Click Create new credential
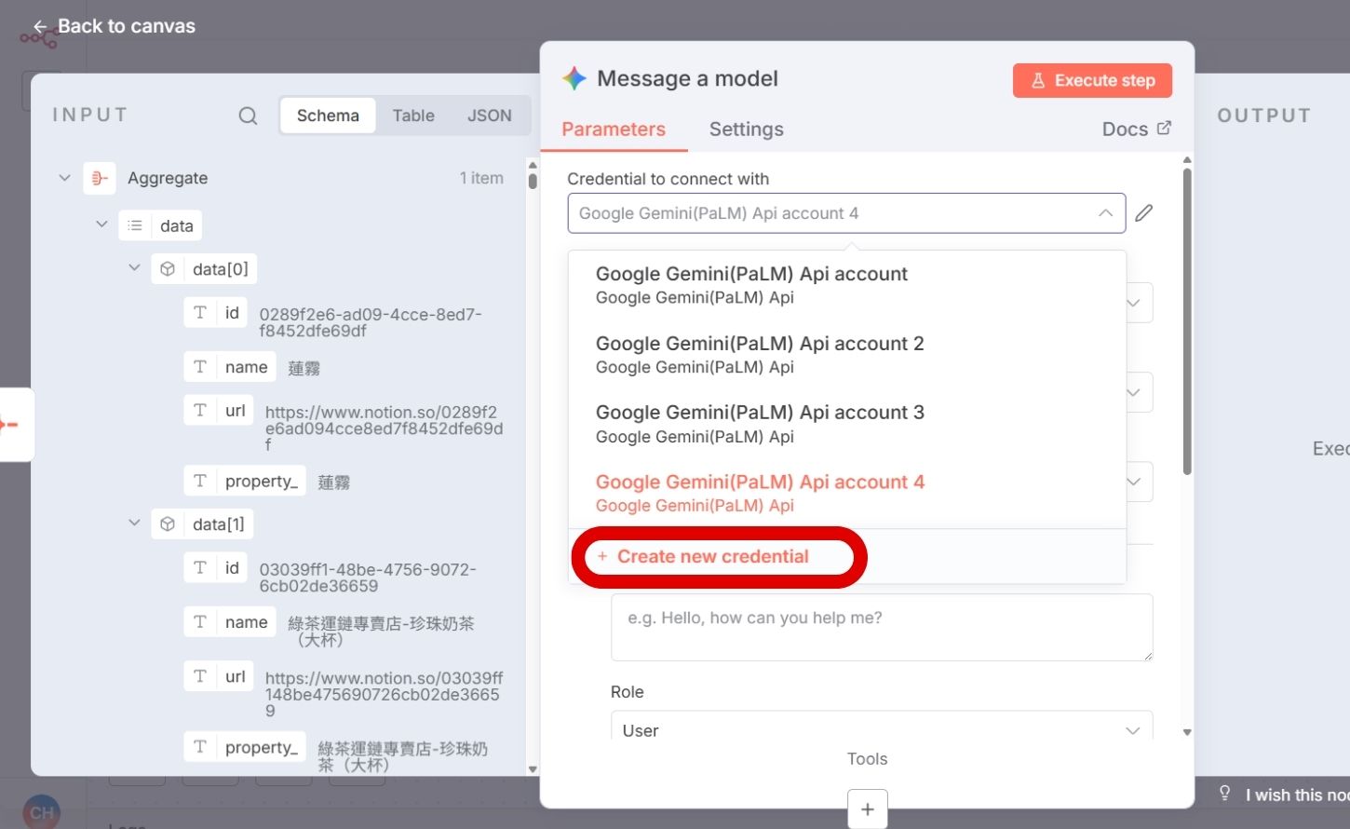The height and width of the screenshot is (829, 1350). [714, 556]
